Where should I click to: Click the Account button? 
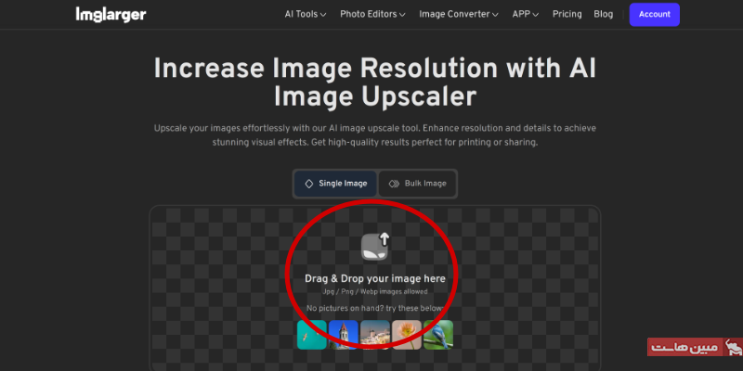[655, 15]
